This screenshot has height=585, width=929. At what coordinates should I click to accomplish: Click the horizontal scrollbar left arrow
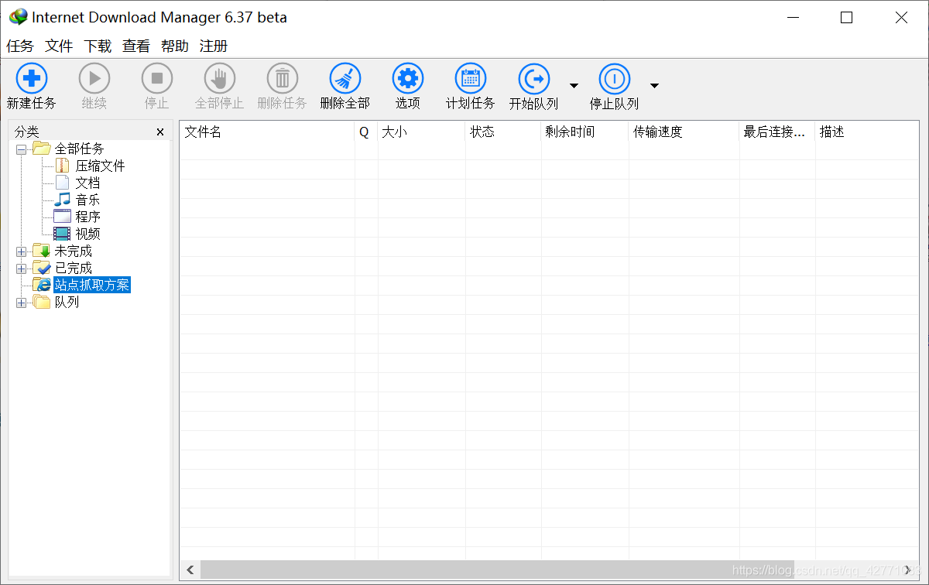click(x=190, y=570)
